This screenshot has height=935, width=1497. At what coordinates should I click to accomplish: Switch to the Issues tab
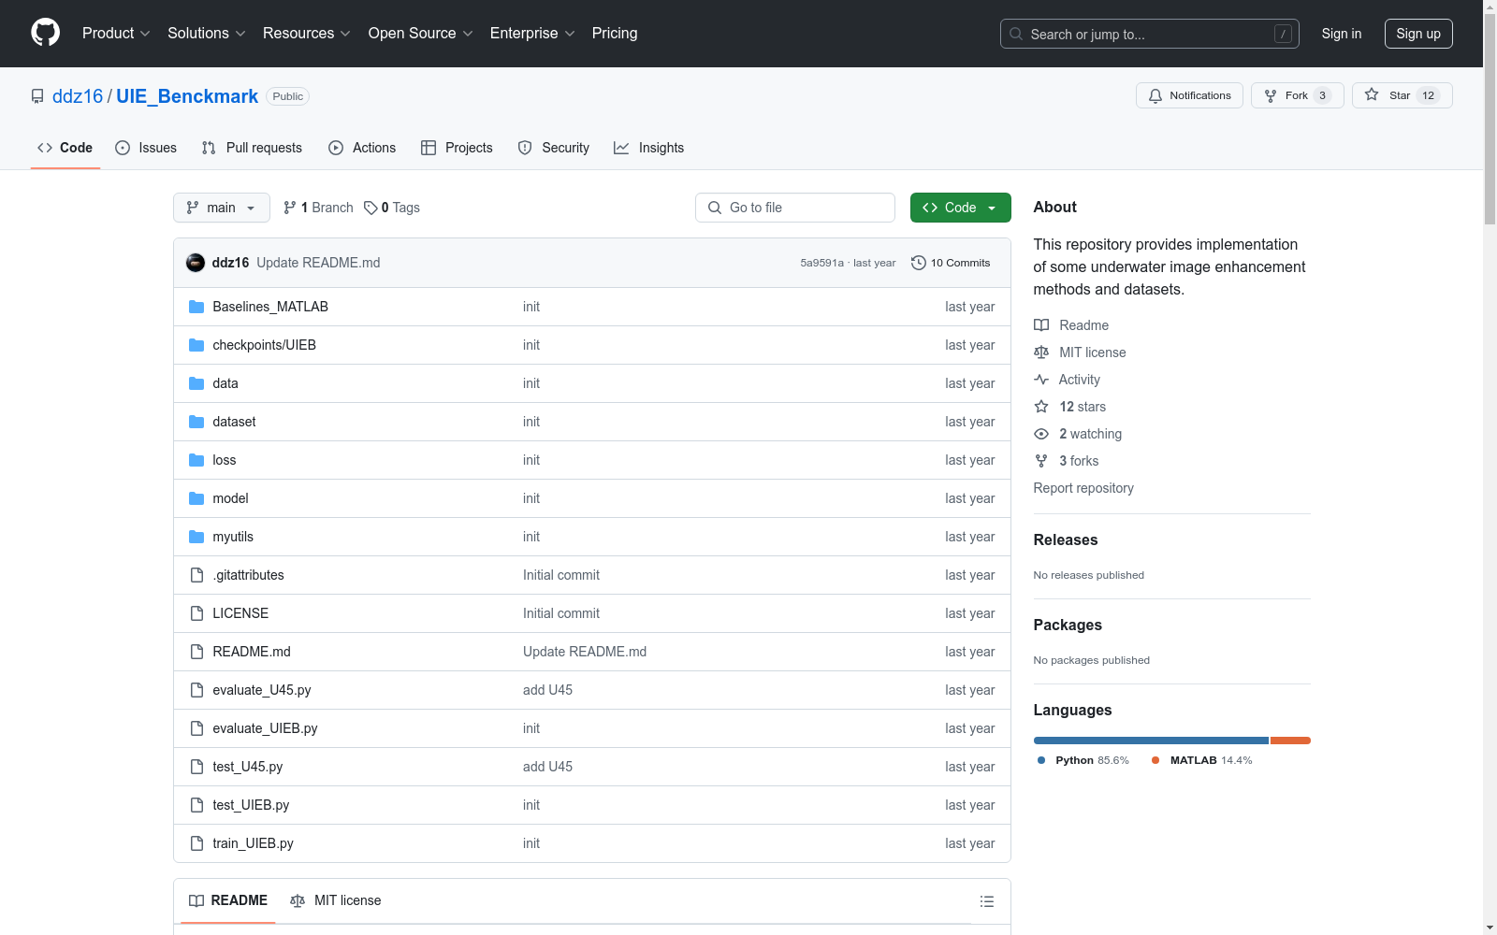click(146, 148)
